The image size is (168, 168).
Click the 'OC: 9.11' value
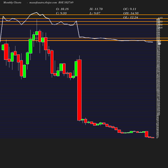[x=130, y=9]
